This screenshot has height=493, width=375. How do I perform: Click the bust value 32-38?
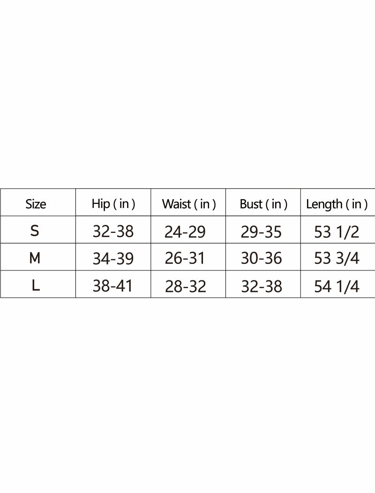coord(262,287)
